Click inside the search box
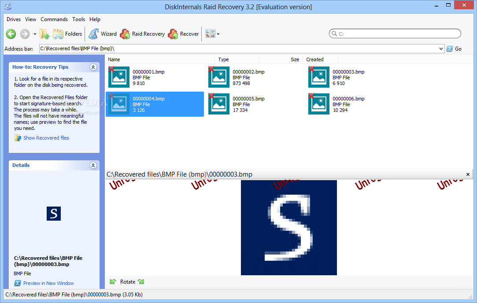 [395, 34]
